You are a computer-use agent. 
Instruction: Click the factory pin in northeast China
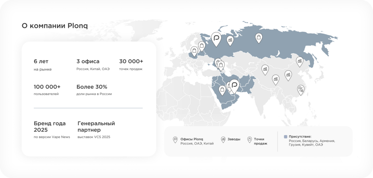pyautogui.click(x=300, y=62)
